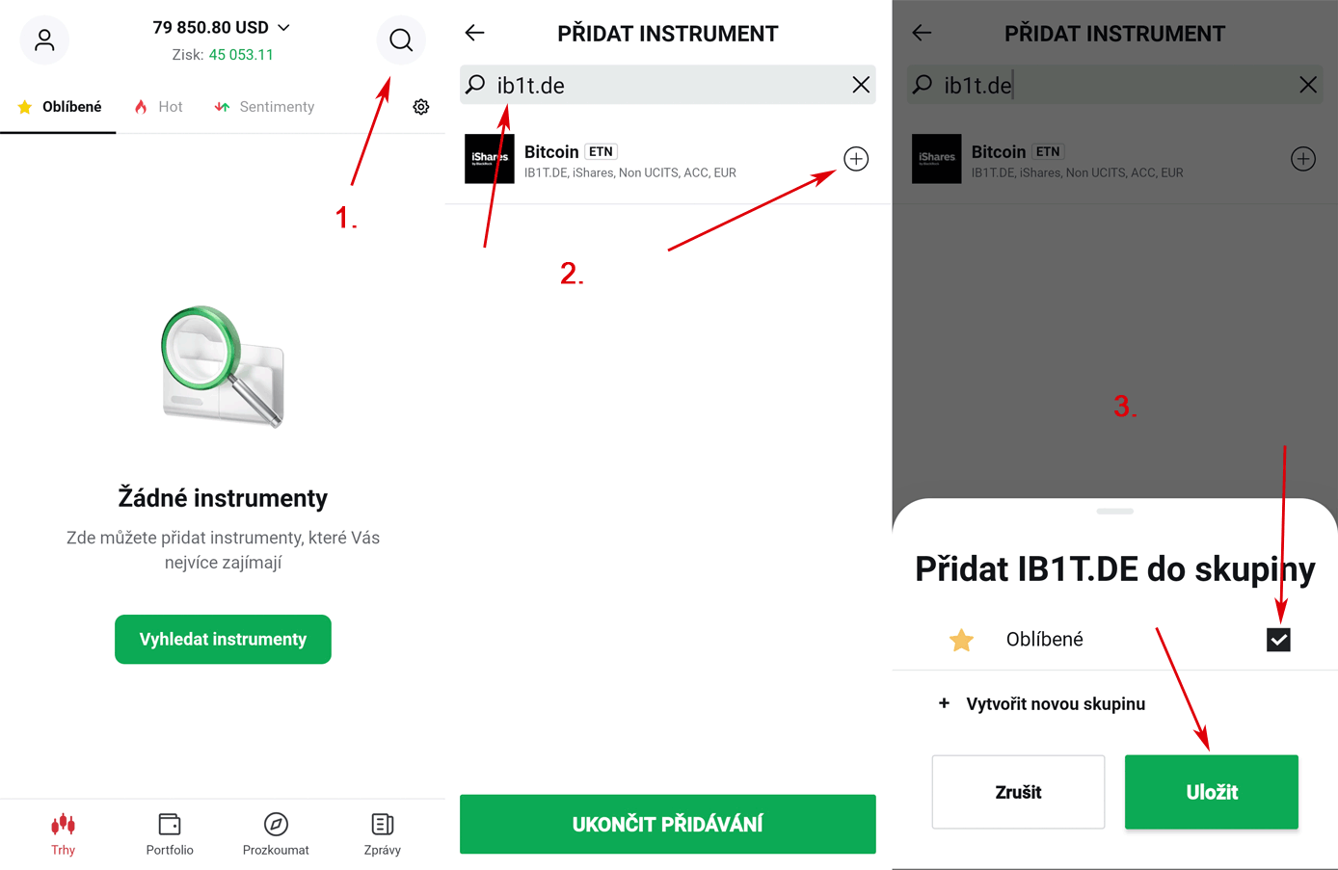Viewport: 1338px width, 870px height.
Task: Clear the ib1t.de search text
Action: (x=861, y=85)
